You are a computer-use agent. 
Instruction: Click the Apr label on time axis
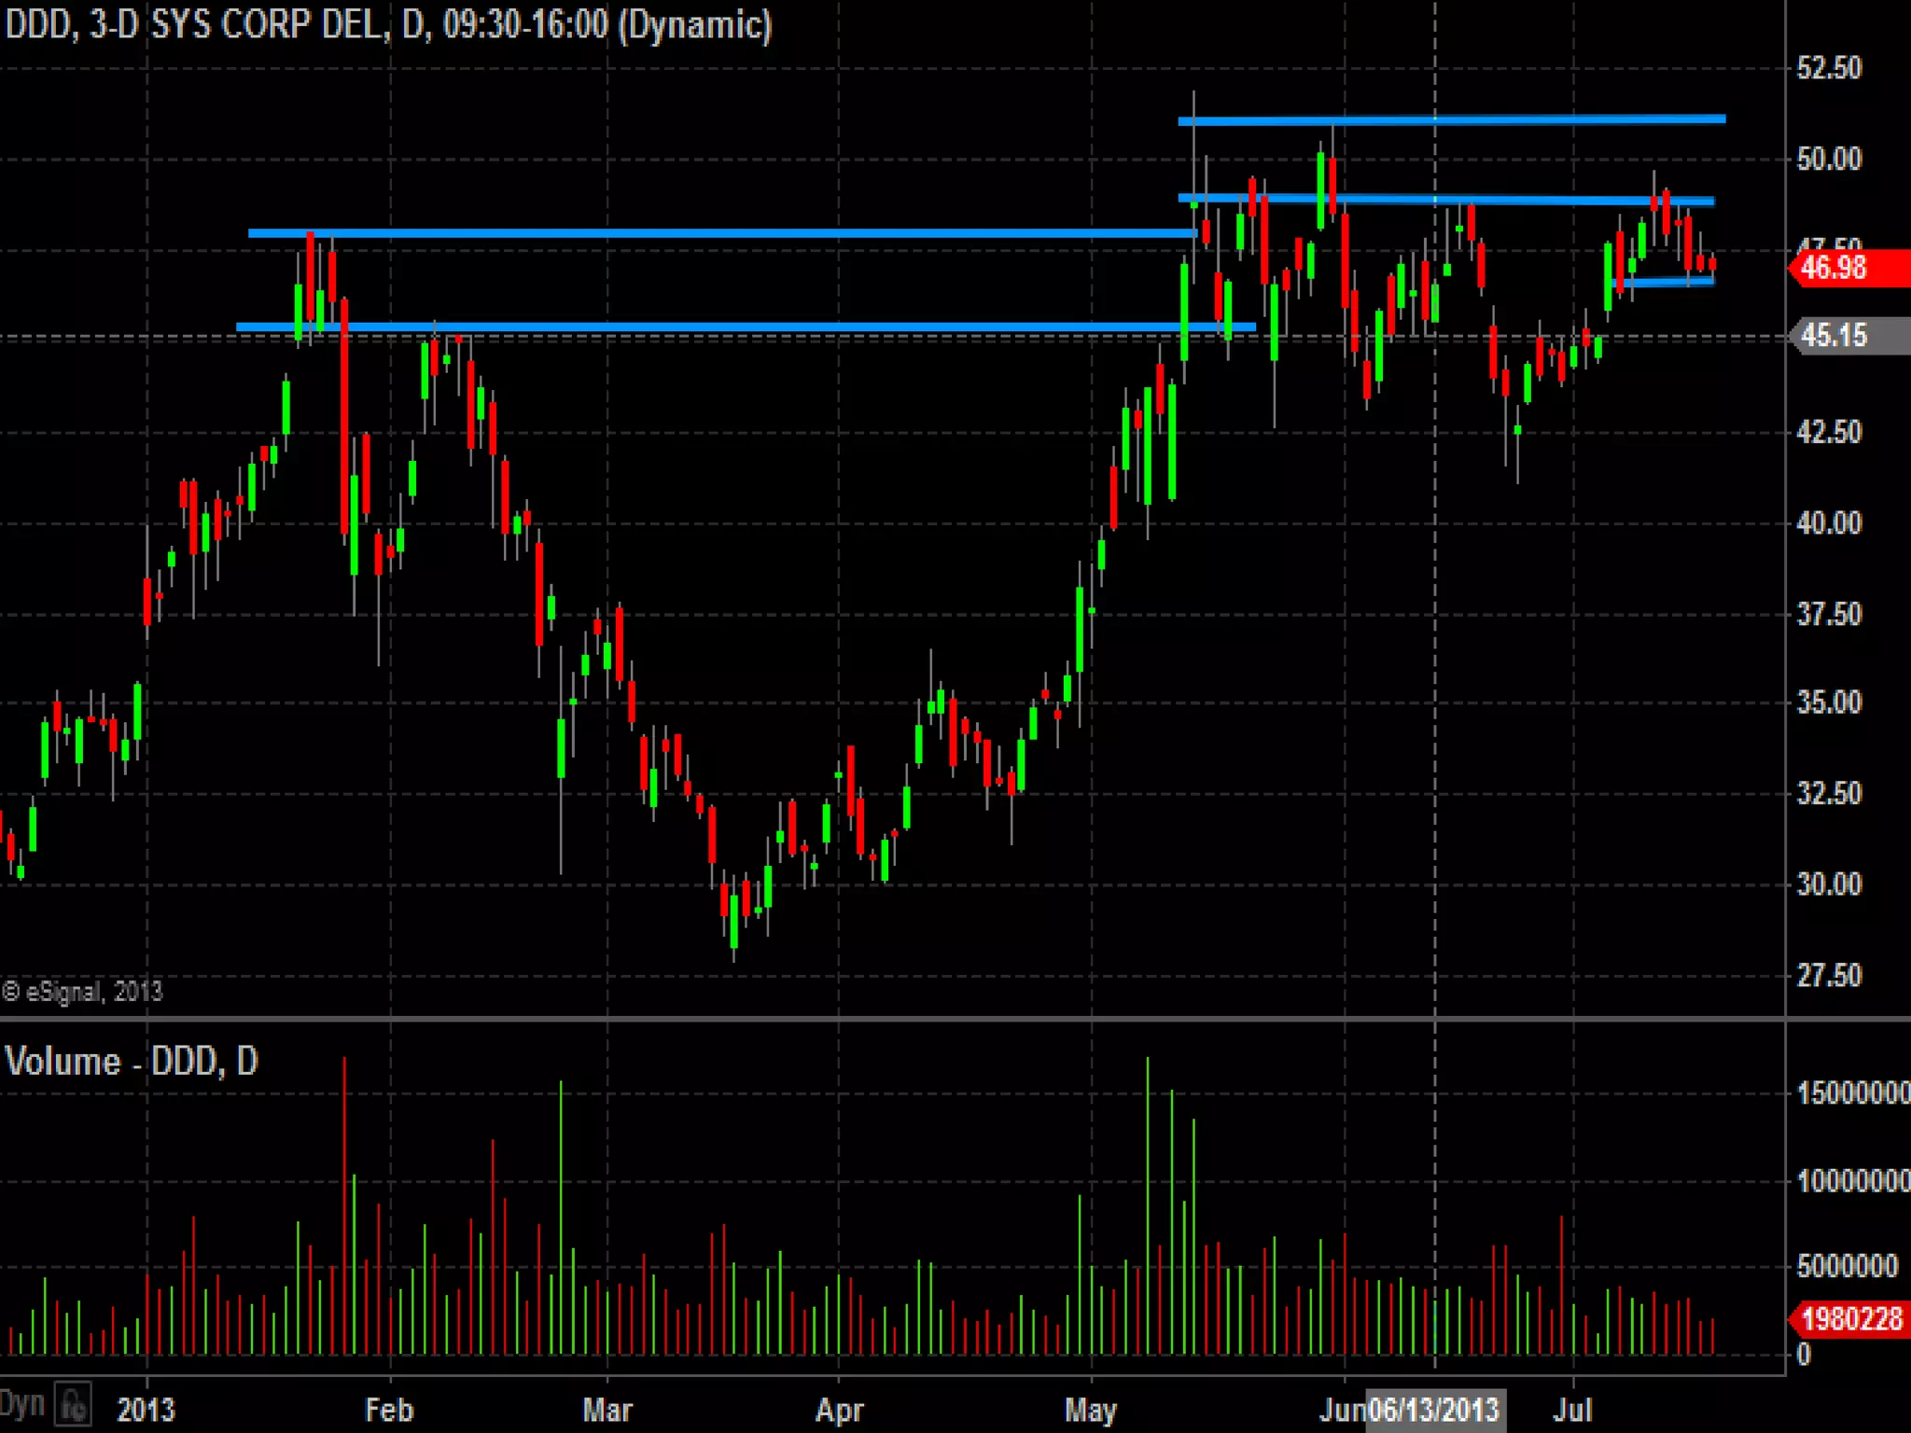click(x=839, y=1410)
